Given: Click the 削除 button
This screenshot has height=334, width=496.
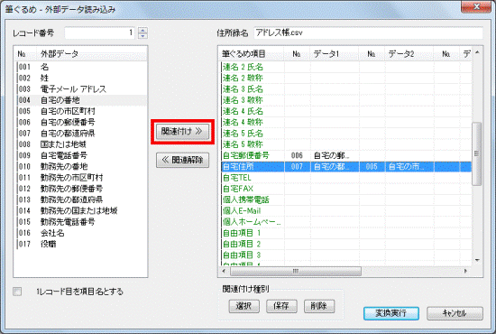Looking at the screenshot, I should [x=319, y=306].
